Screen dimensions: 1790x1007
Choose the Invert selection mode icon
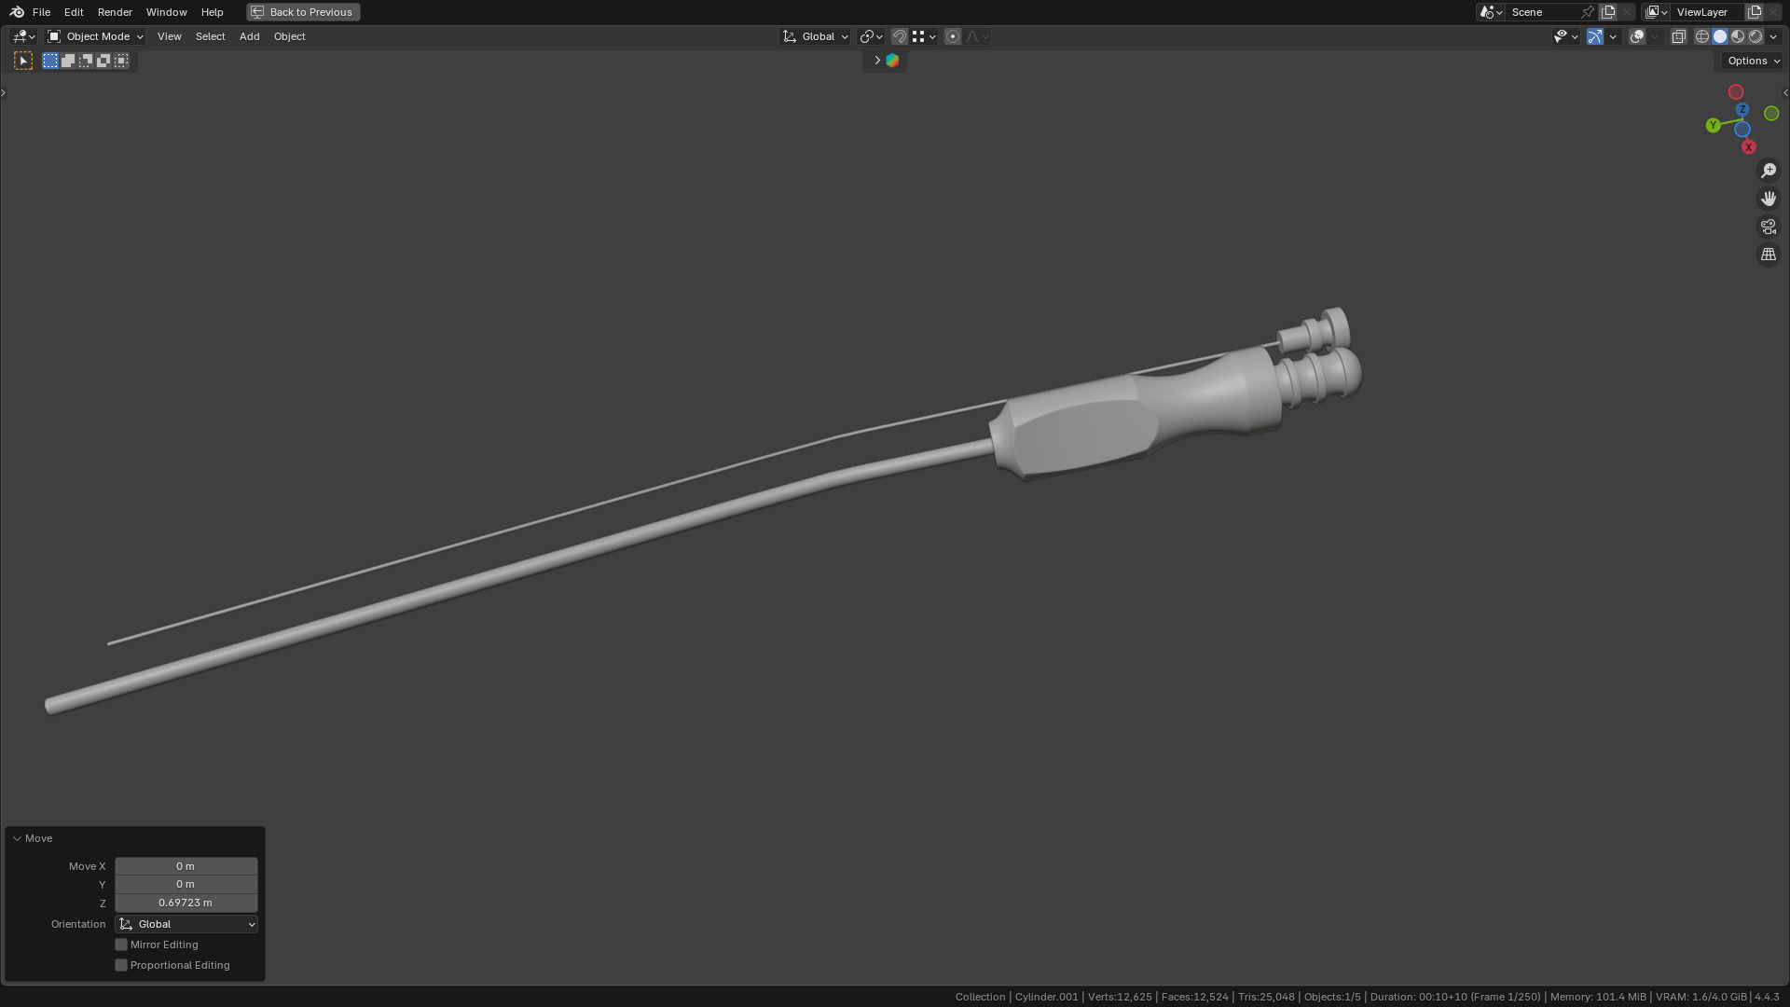[x=103, y=61]
